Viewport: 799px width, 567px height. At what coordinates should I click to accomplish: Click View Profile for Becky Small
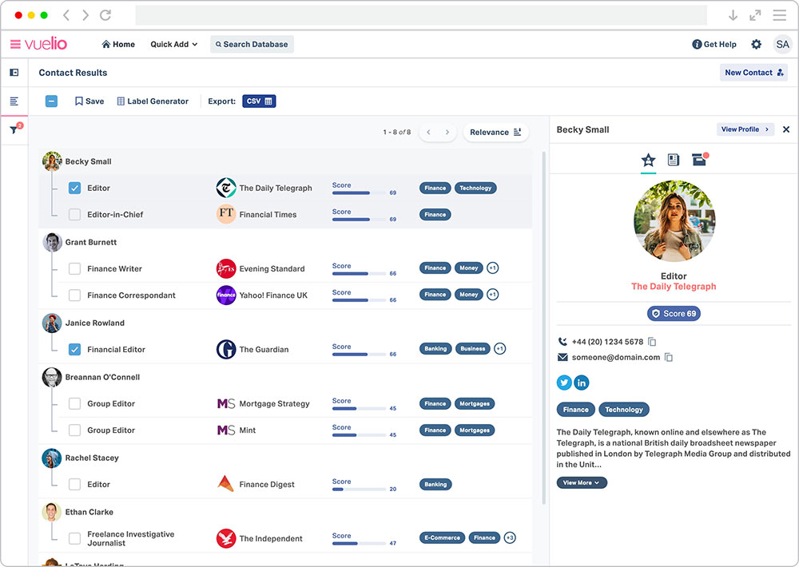[x=745, y=129]
